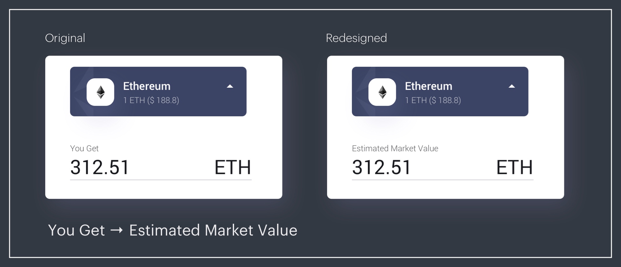The width and height of the screenshot is (621, 267).
Task: Click the "You Get" field label in the Original card
Action: [84, 148]
